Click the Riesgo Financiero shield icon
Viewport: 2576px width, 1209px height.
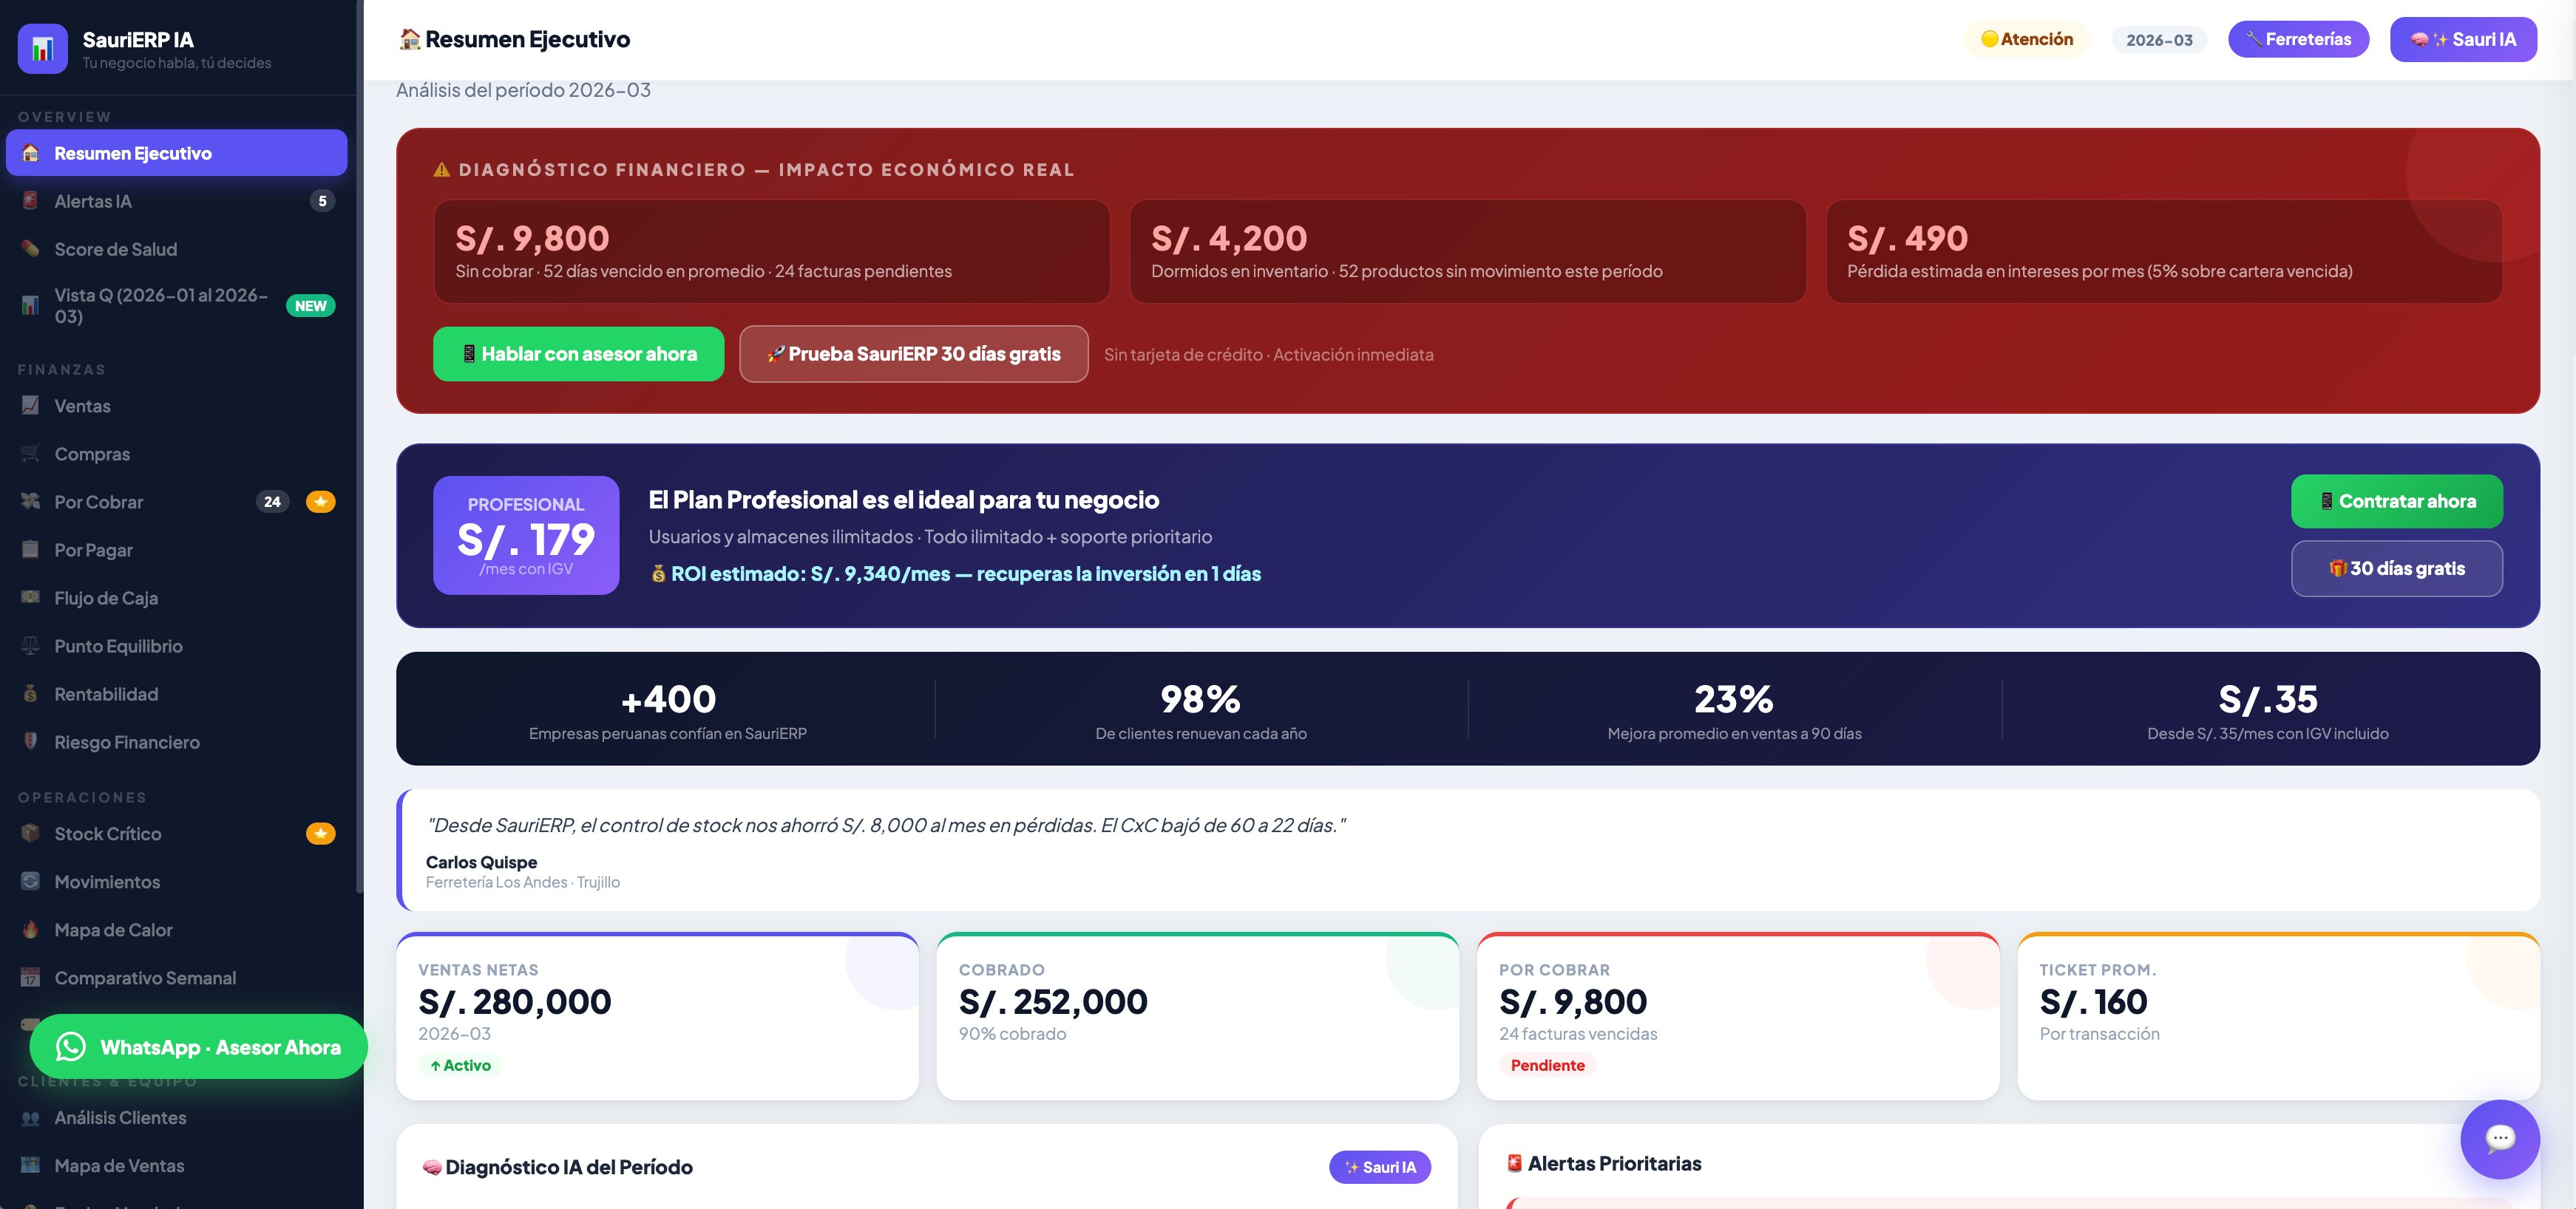tap(31, 741)
